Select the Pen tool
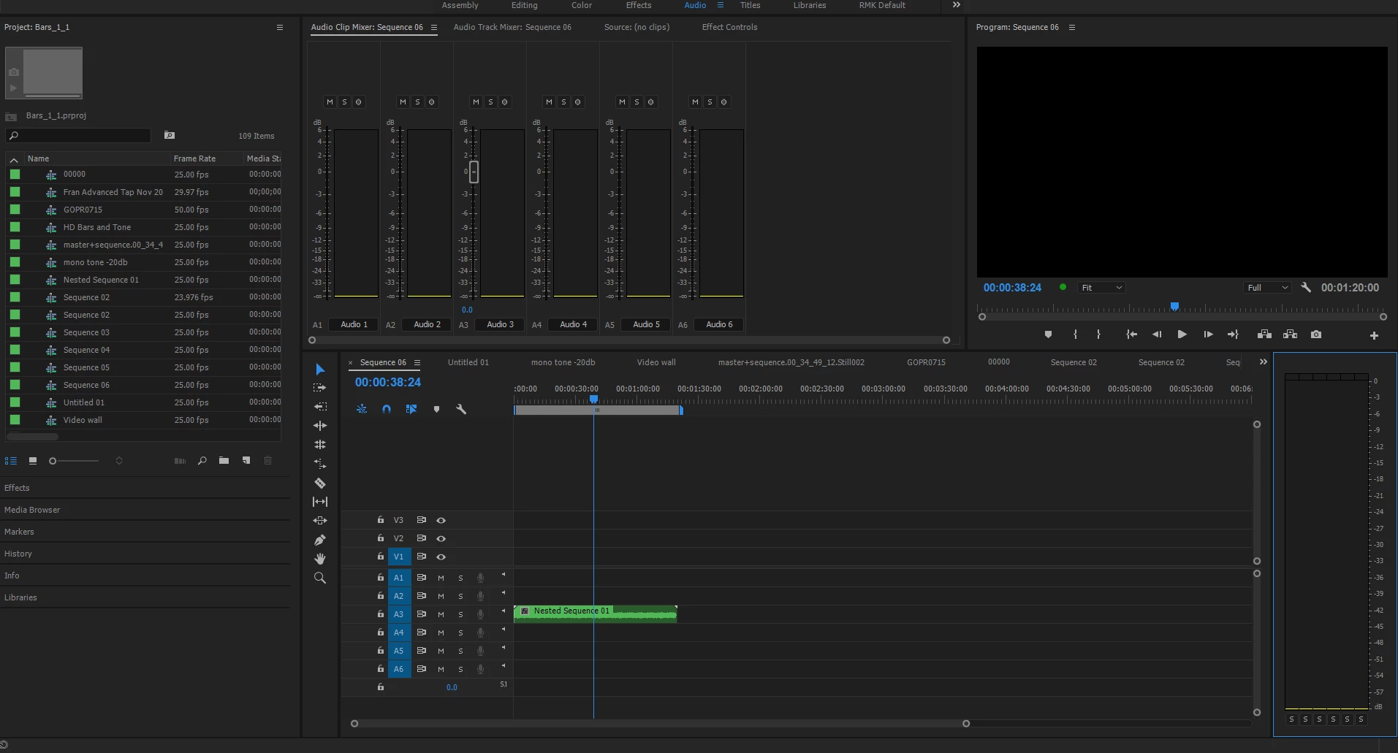Image resolution: width=1398 pixels, height=753 pixels. click(x=320, y=540)
